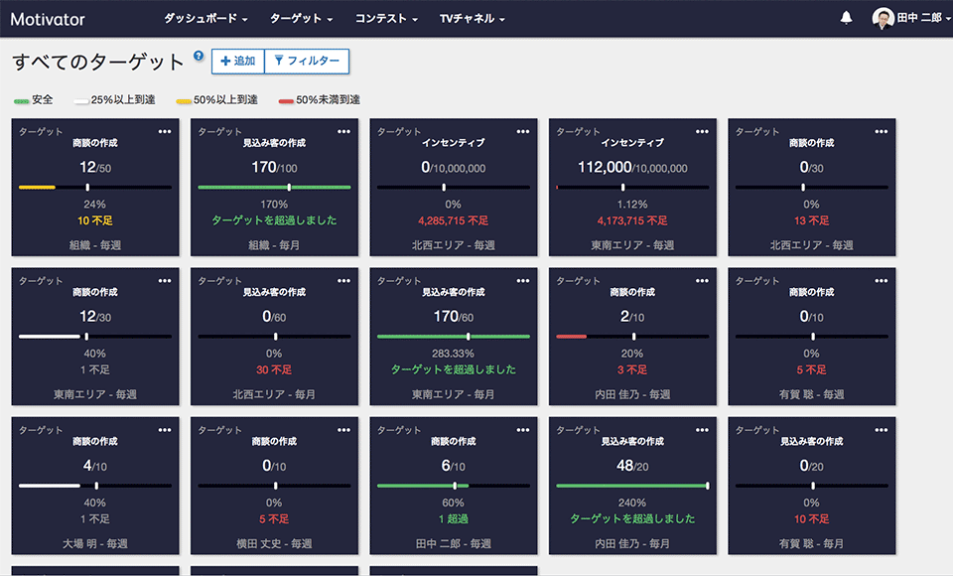This screenshot has width=953, height=576.
Task: Click the help question mark icon
Action: (199, 56)
